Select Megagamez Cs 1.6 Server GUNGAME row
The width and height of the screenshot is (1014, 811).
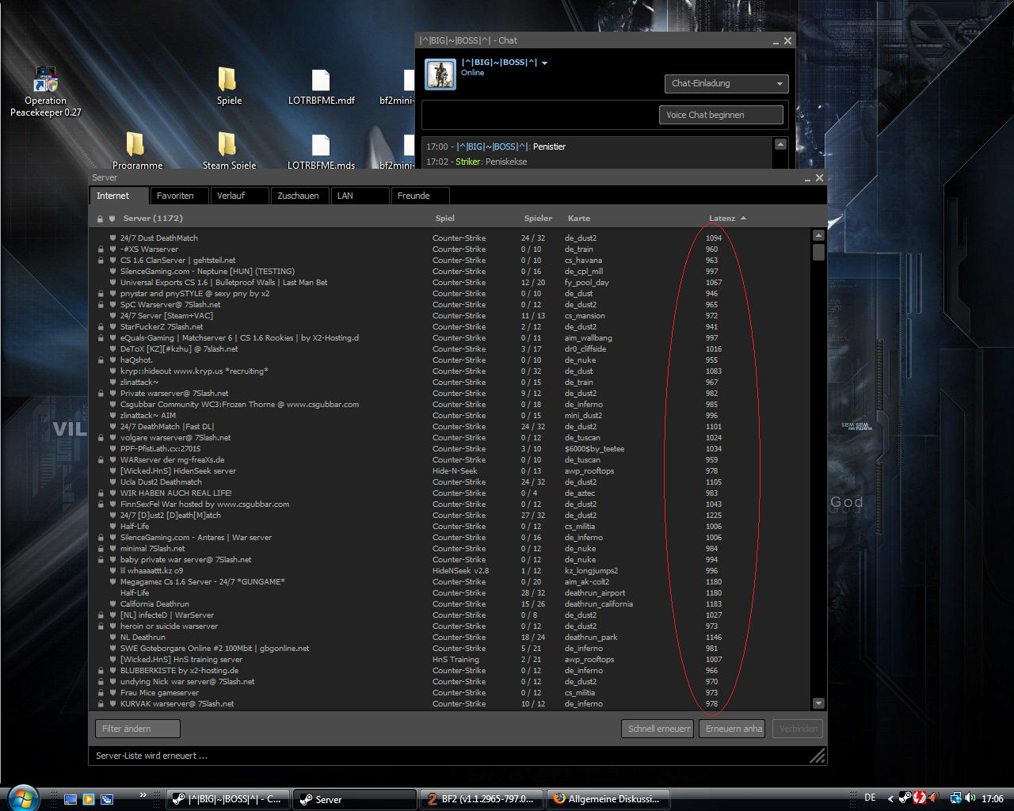point(450,582)
